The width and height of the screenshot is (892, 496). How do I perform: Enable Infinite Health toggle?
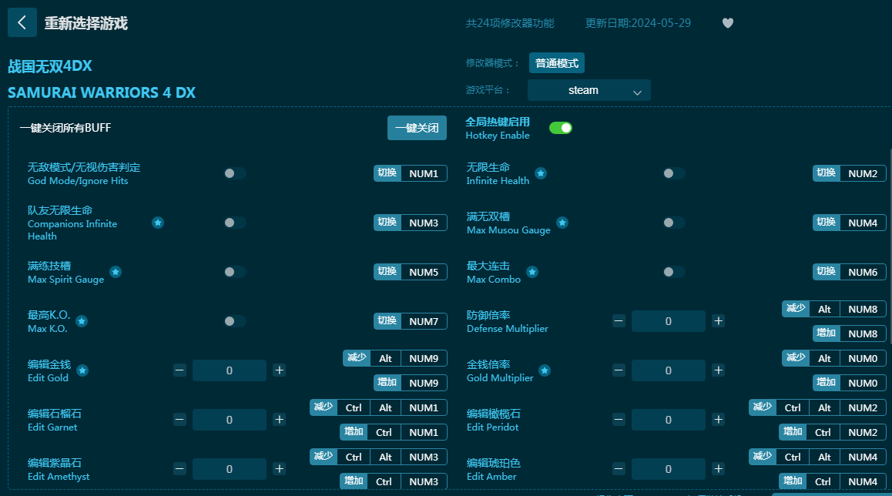point(673,173)
